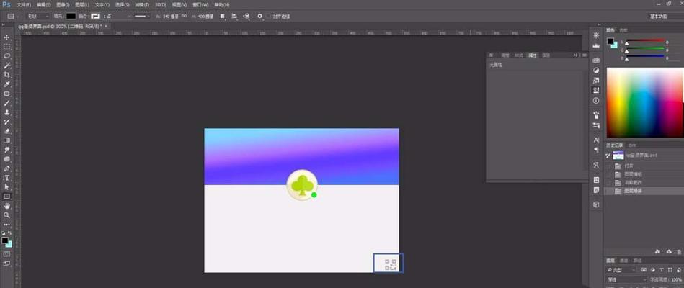Select the Gradient tool
684x288 pixels.
6,140
